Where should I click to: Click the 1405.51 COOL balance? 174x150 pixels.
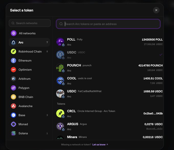click(153, 78)
